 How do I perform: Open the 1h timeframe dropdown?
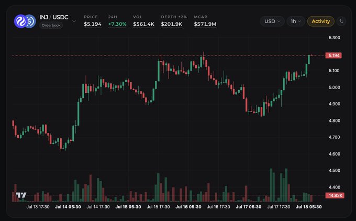point(296,21)
